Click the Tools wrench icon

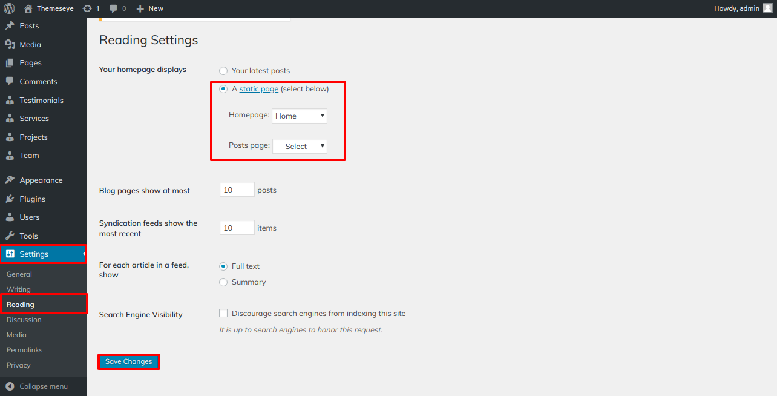coord(10,236)
